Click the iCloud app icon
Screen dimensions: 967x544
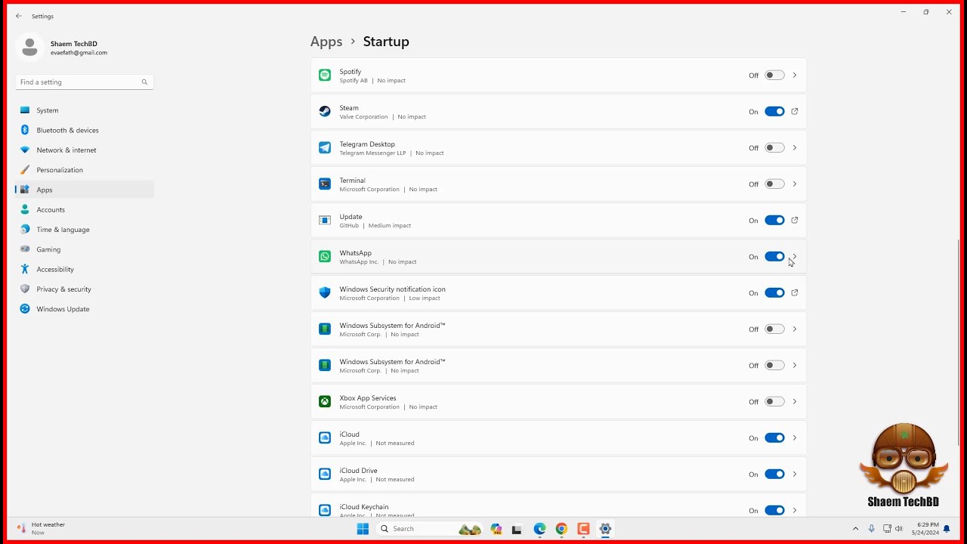(x=325, y=438)
